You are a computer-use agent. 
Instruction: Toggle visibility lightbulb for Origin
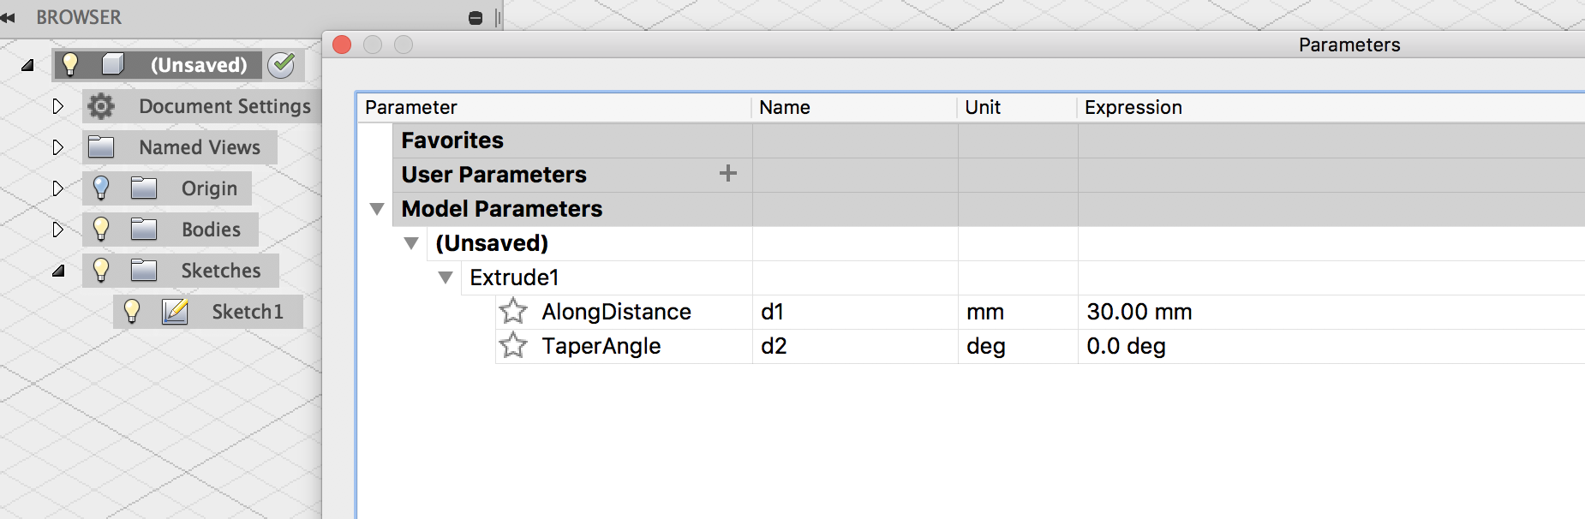click(x=101, y=188)
